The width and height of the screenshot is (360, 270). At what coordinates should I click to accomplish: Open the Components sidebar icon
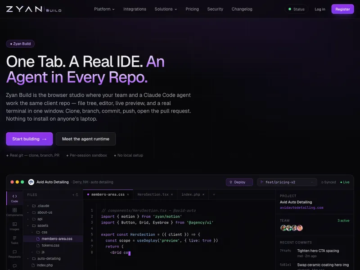[14, 212]
